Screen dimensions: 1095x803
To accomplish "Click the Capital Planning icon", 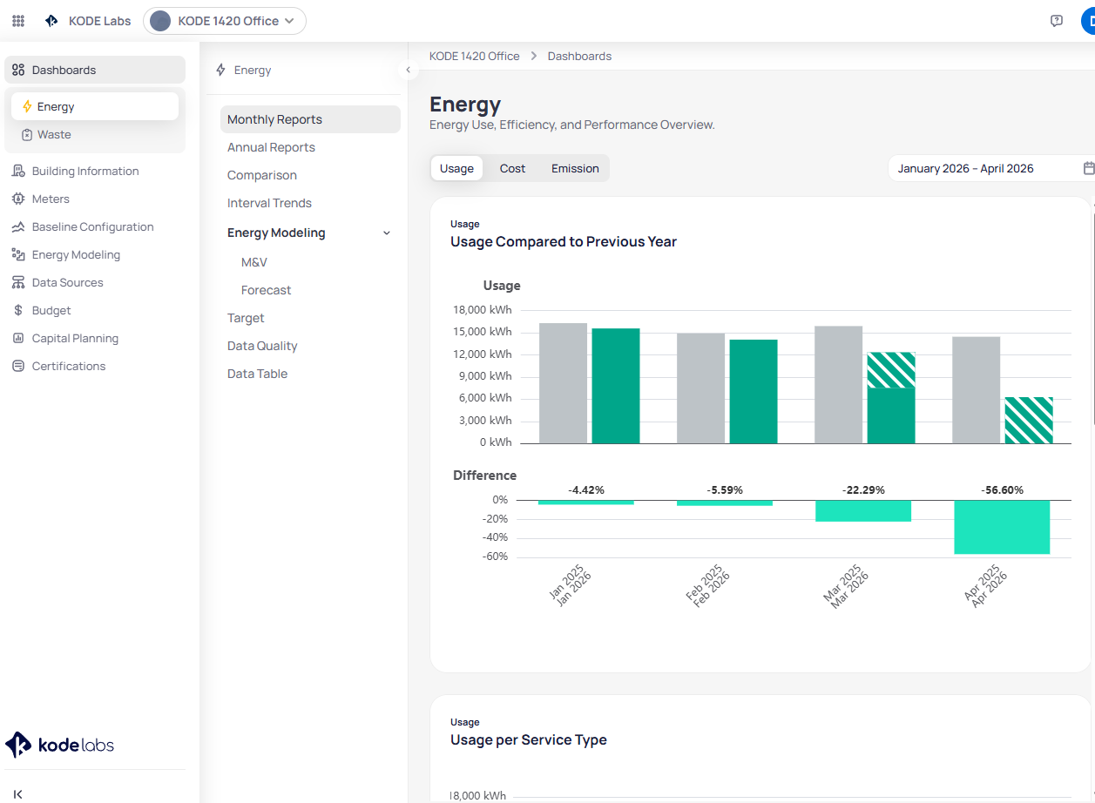I will [18, 338].
